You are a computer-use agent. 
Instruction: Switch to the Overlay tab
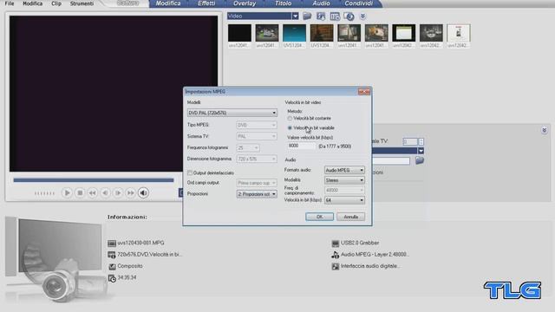(245, 3)
